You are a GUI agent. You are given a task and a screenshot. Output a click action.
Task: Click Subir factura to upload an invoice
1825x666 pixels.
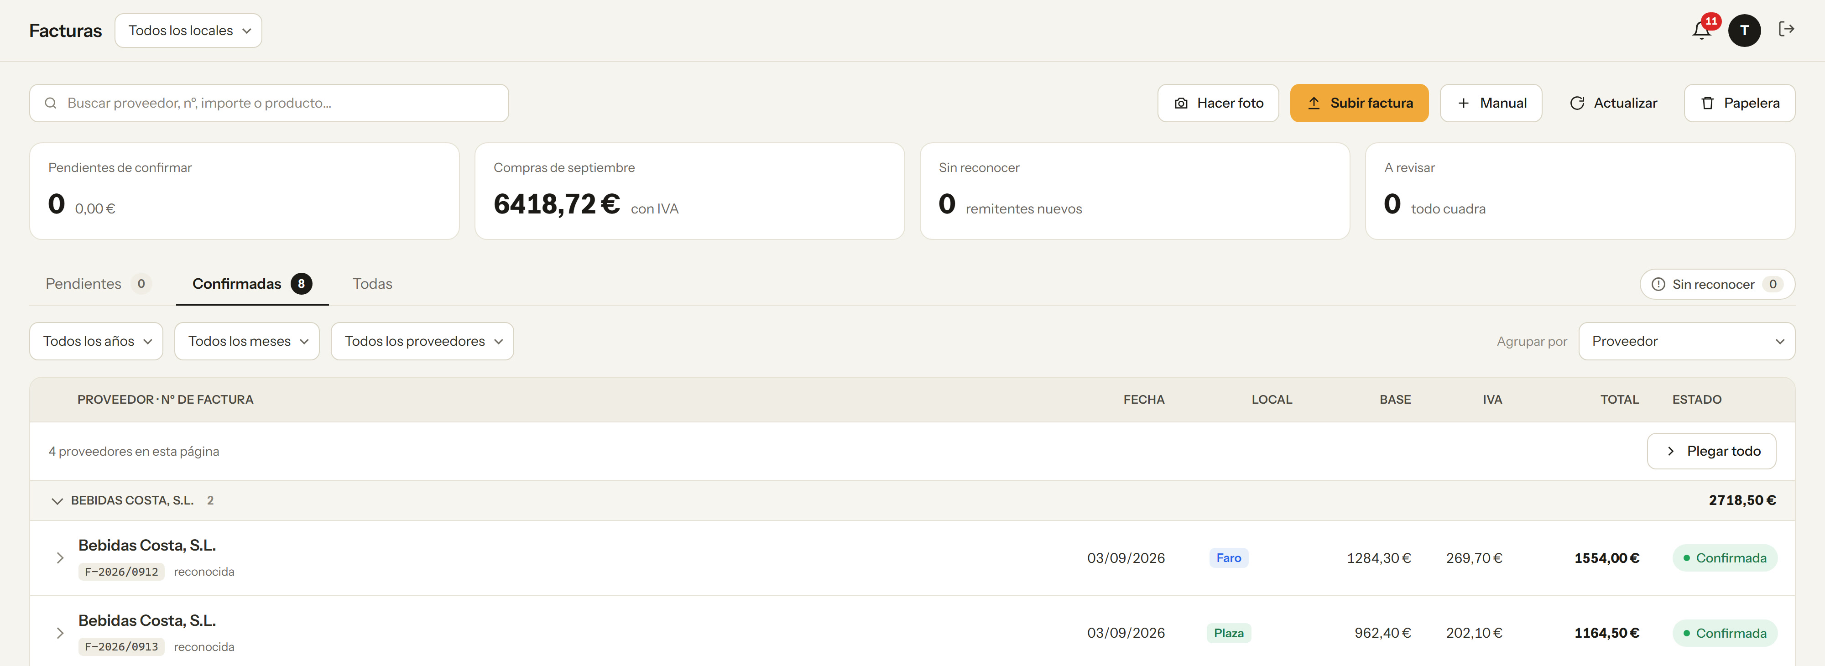[x=1359, y=104]
